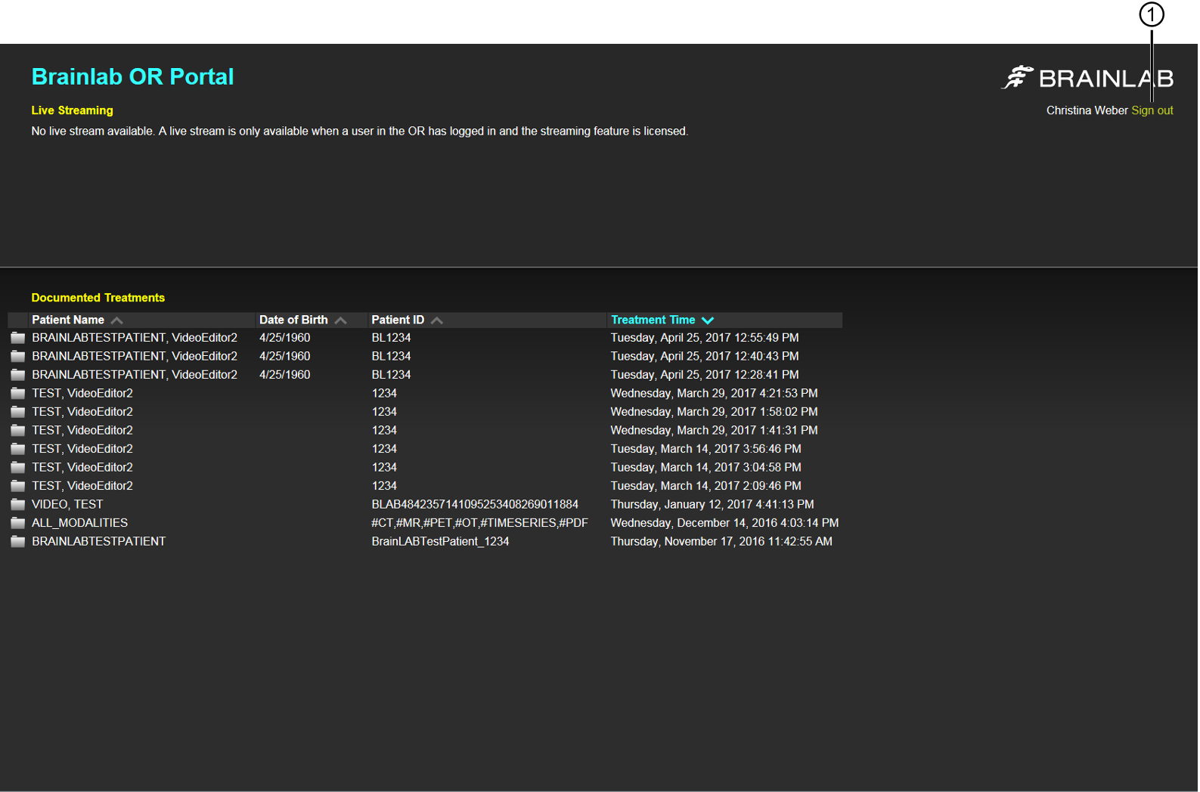Click Wednesday, December 14, 2016 4:03:14 PM
This screenshot has height=792, width=1200.
tap(725, 523)
